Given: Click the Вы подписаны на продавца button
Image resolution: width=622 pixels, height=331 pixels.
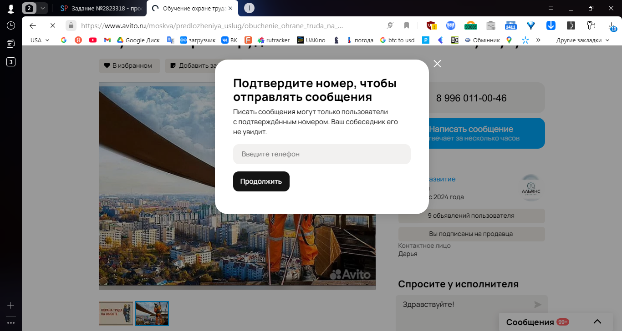Looking at the screenshot, I should [471, 234].
